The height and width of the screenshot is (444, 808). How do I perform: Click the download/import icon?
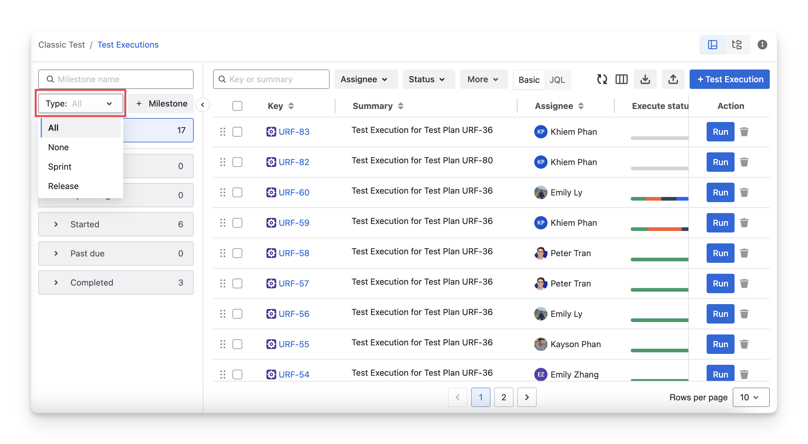tap(645, 79)
